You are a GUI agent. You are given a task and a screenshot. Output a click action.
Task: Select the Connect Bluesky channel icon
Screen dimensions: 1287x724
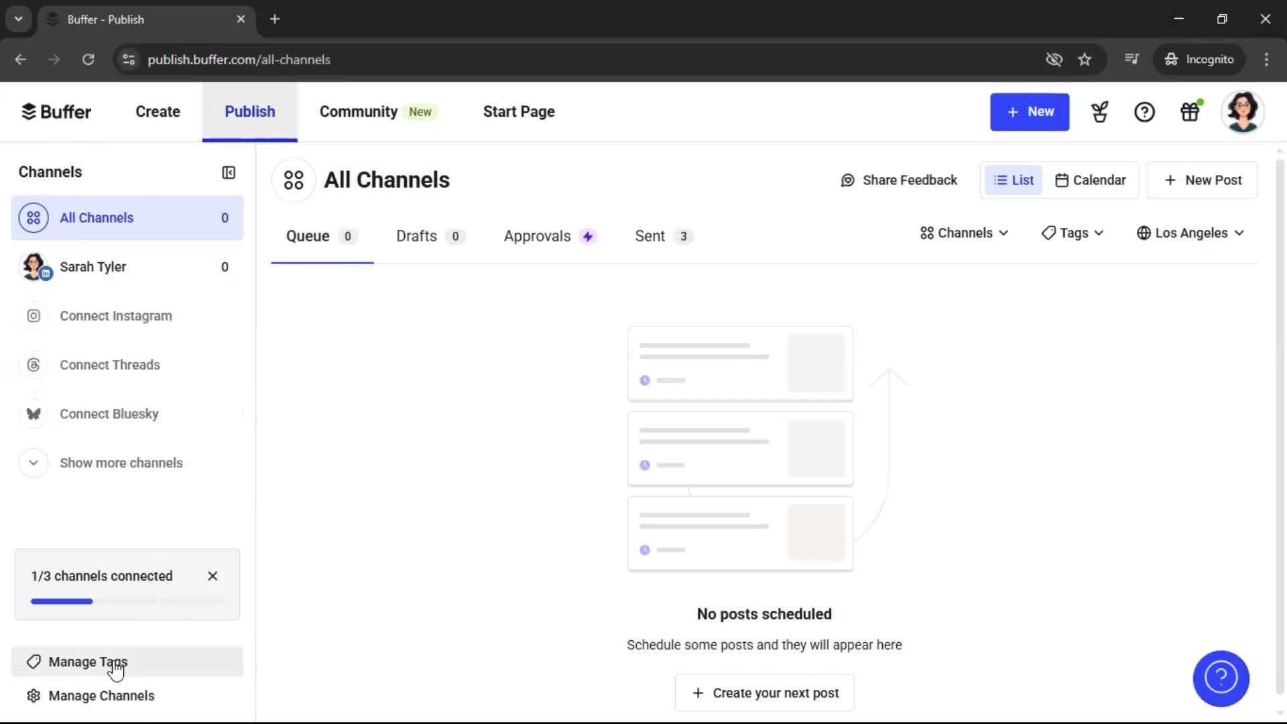34,414
